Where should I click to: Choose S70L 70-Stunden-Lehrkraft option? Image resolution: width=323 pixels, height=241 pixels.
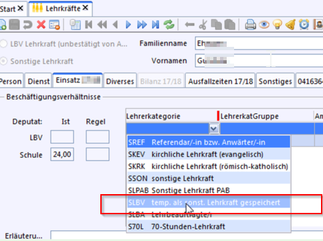[209, 226]
